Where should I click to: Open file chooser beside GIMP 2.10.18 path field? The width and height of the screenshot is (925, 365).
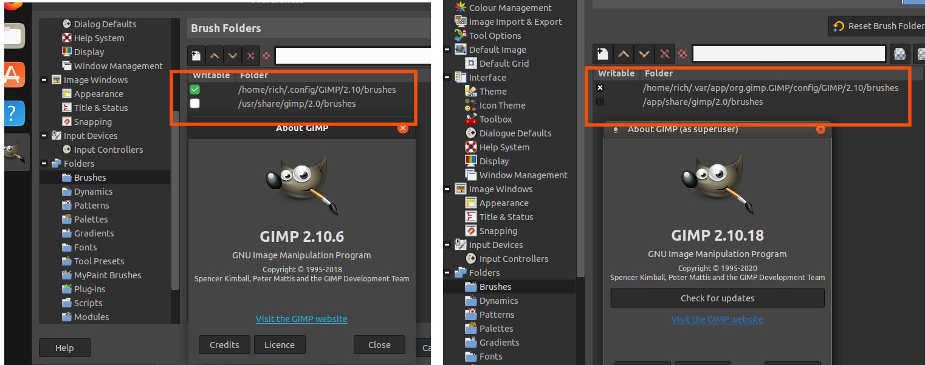point(900,54)
